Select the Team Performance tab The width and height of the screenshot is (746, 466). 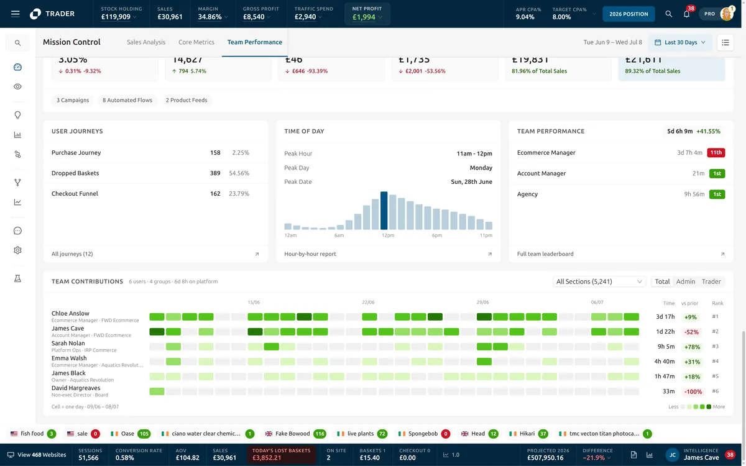click(x=255, y=42)
